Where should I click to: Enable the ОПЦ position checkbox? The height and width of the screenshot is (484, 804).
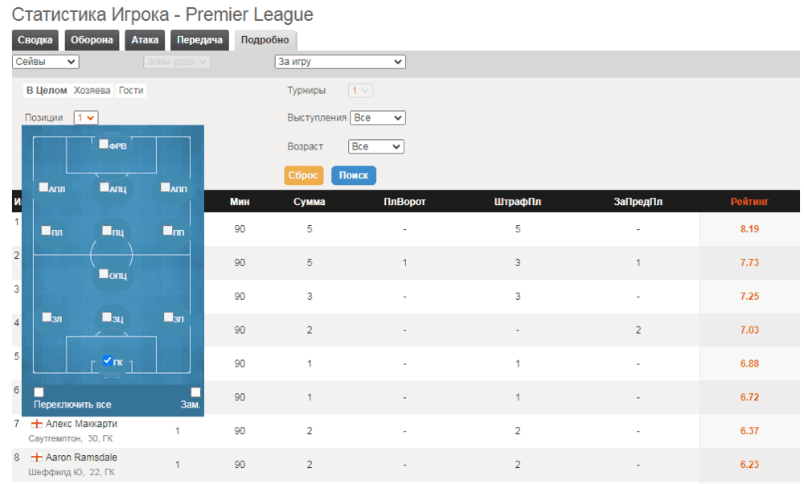[x=104, y=273]
